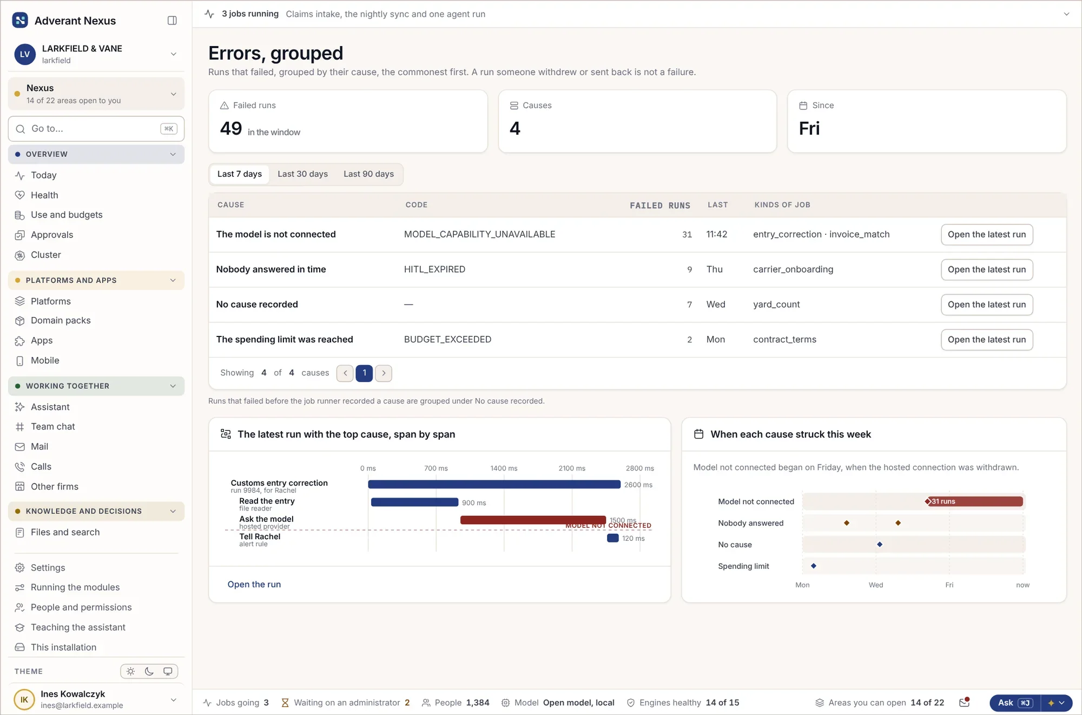Expand the running jobs banner chevron
Screen dimensions: 1082x715
point(1066,14)
